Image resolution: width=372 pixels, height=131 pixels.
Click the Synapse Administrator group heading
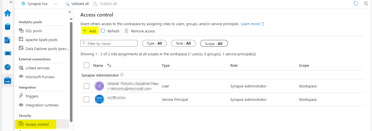pyautogui.click(x=100, y=75)
